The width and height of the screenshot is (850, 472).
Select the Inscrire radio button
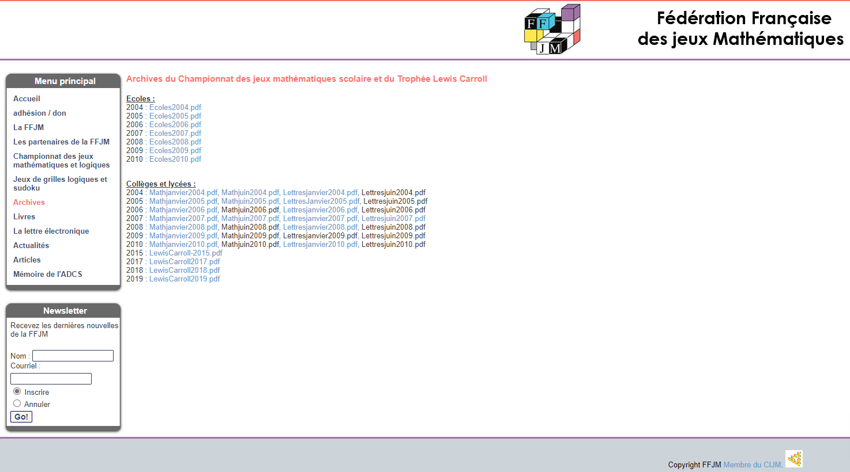17,391
